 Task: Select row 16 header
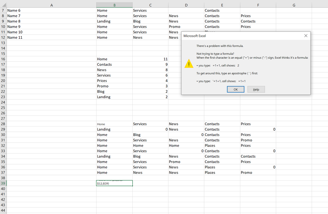[x=3, y=59]
